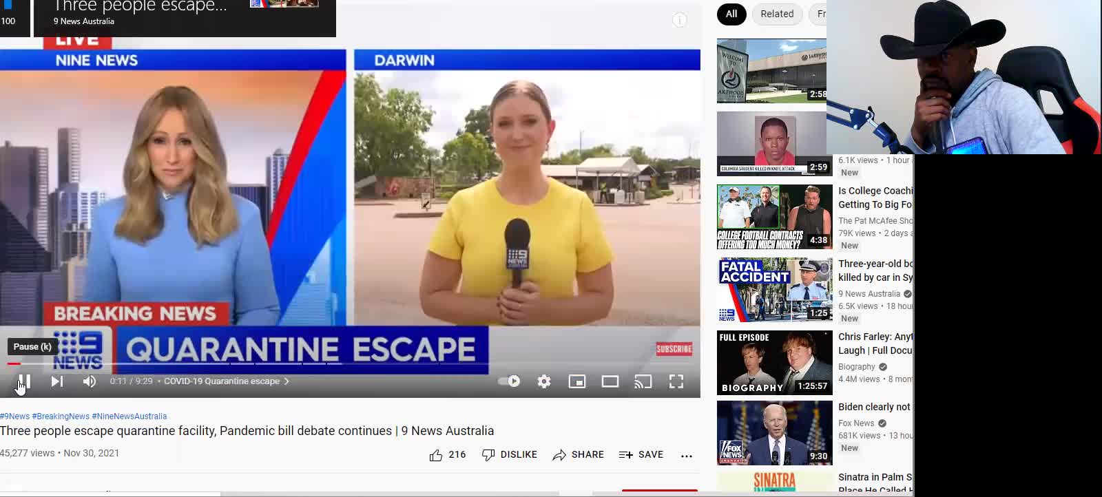Click the '9 News Australia' overlay channel label
Image resolution: width=1102 pixels, height=497 pixels.
84,21
